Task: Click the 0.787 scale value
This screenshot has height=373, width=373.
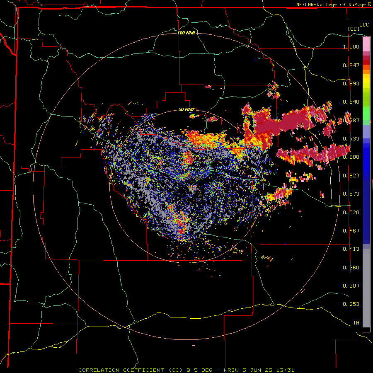Action: click(351, 120)
